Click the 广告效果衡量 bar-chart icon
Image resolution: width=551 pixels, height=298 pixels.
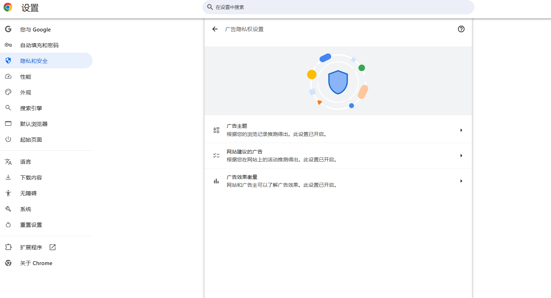pos(216,181)
